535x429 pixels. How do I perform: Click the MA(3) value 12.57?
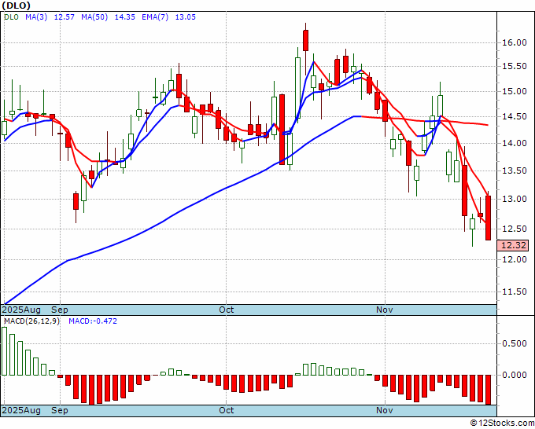point(65,17)
